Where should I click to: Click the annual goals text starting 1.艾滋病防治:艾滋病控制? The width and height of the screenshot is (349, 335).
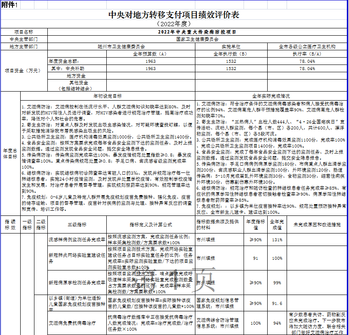click(108, 158)
